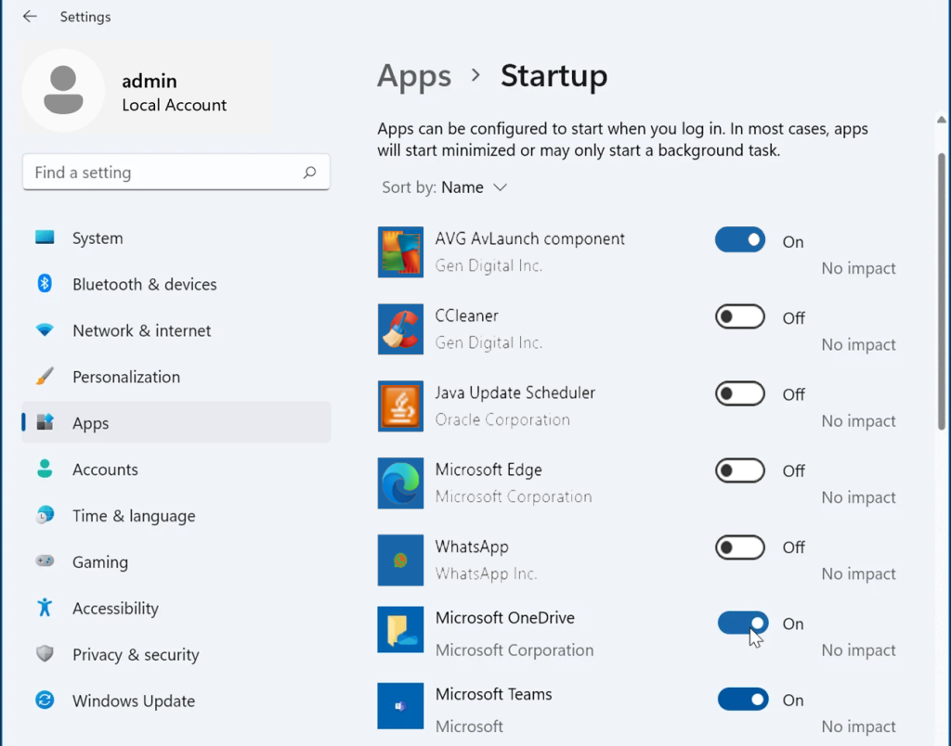Click the Java Update Scheduler name

[x=515, y=392]
